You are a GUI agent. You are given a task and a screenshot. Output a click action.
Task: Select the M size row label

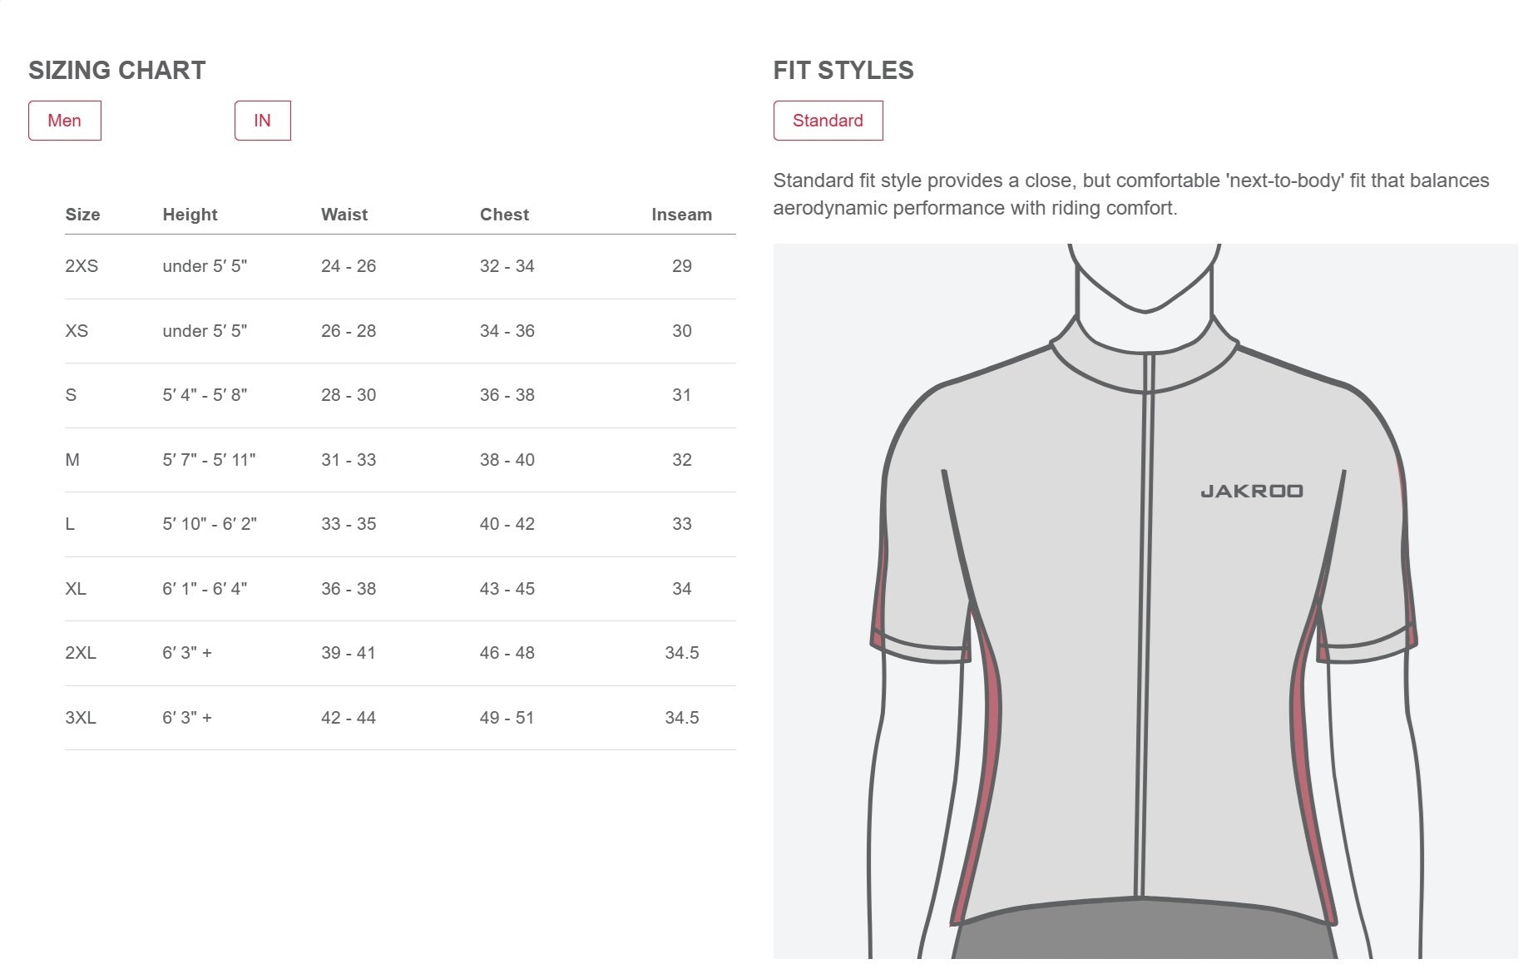(72, 460)
